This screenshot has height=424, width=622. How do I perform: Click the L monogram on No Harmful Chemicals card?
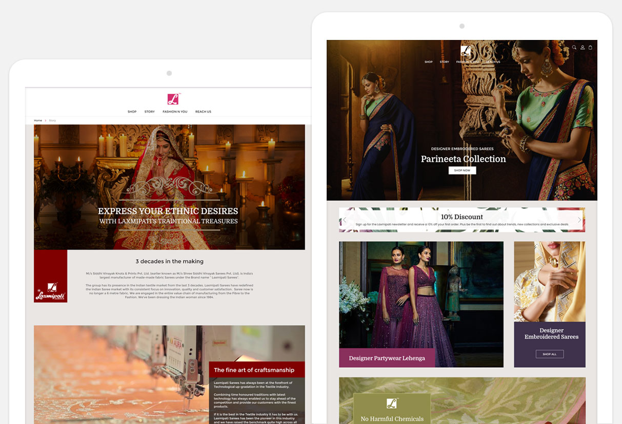[391, 403]
